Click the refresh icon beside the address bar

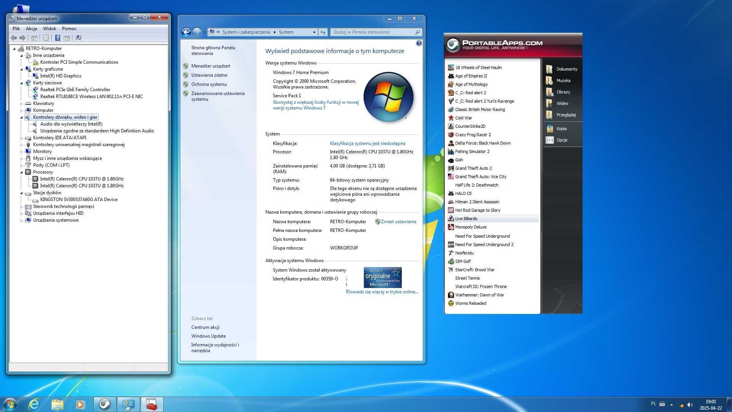[x=323, y=32]
